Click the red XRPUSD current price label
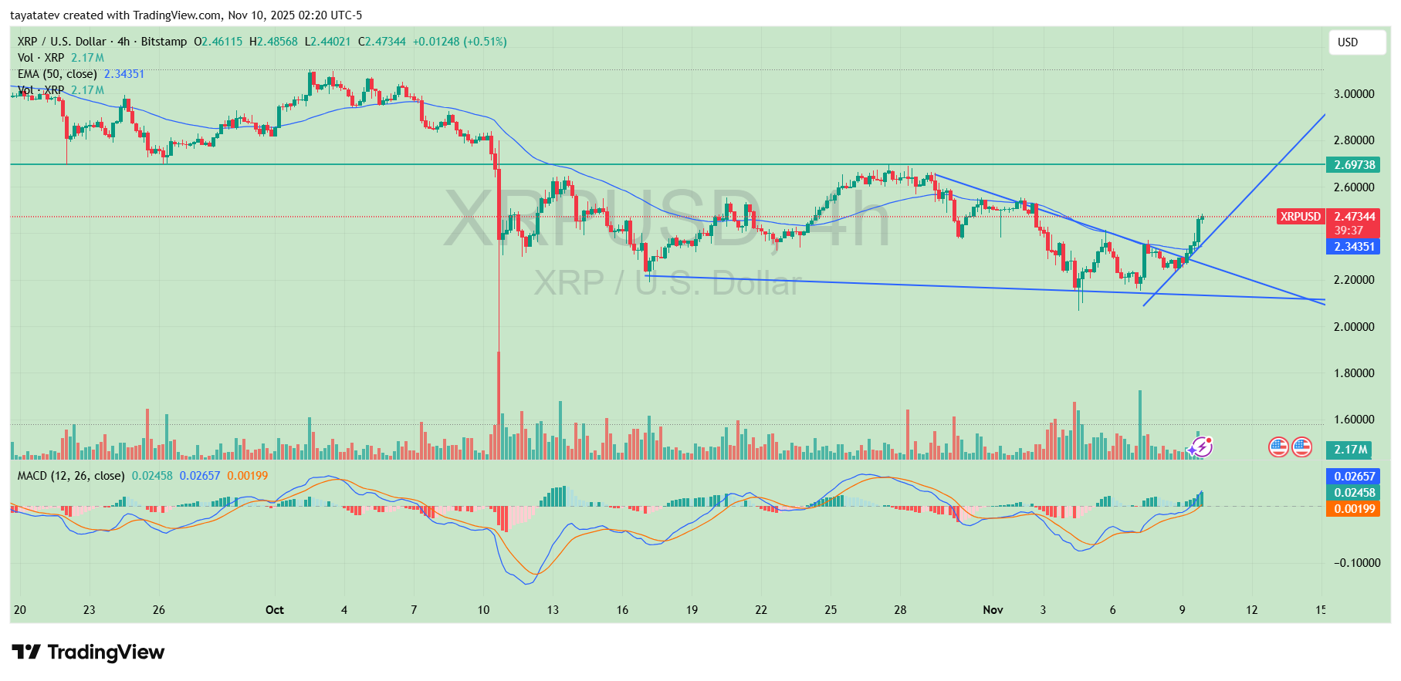The height and width of the screenshot is (681, 1401). pos(1301,217)
